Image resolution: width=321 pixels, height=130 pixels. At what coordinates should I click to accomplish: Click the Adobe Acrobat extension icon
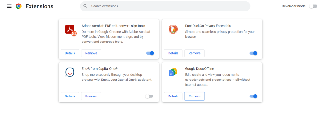point(71,30)
